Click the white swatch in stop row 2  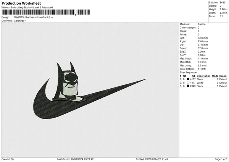(x=188, y=83)
